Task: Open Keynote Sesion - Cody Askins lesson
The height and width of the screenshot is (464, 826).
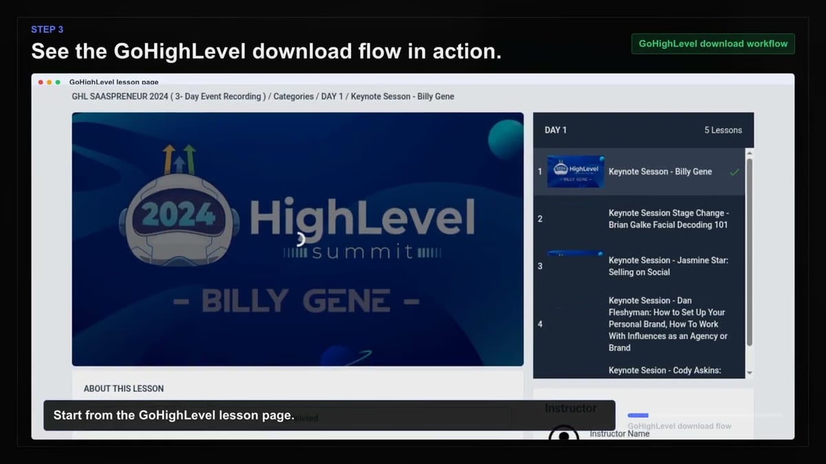Action: 664,370
